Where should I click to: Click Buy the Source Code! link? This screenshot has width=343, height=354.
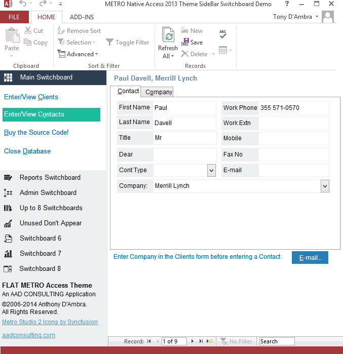(36, 132)
